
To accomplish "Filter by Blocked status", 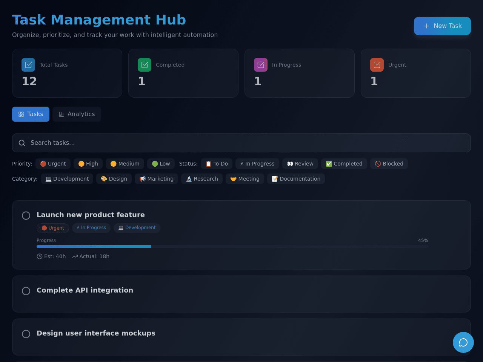I will 389,164.
